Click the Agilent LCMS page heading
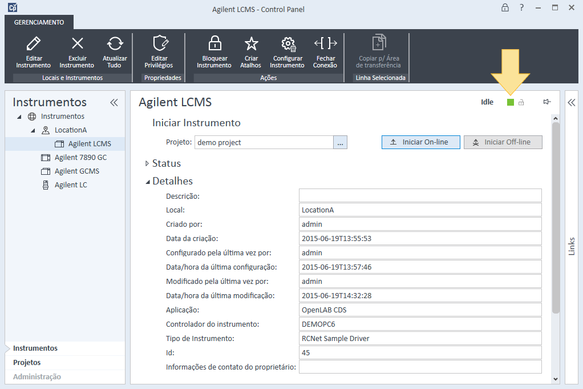This screenshot has height=389, width=583. pos(175,102)
